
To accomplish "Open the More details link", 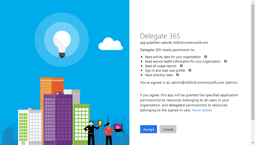I will [202, 110].
